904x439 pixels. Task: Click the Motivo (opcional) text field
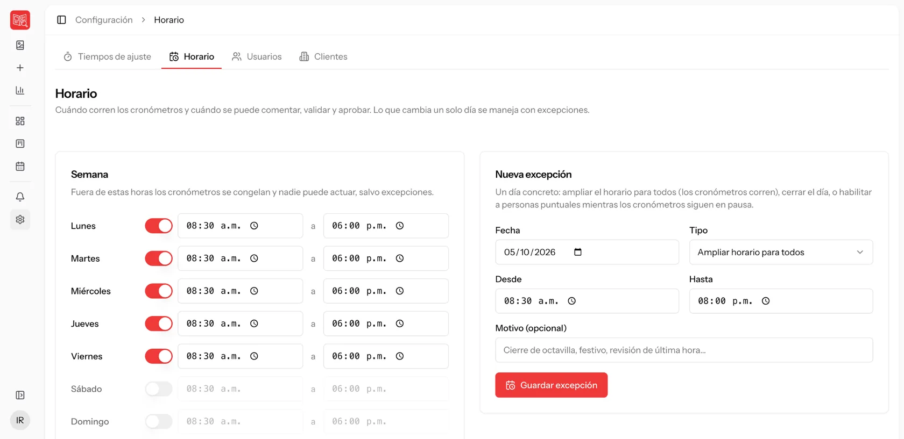[x=684, y=350]
